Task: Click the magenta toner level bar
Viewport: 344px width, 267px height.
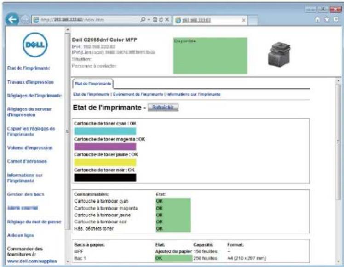Action: point(105,147)
